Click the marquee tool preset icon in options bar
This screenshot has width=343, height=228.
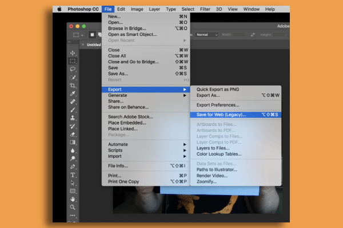pyautogui.click(x=76, y=35)
